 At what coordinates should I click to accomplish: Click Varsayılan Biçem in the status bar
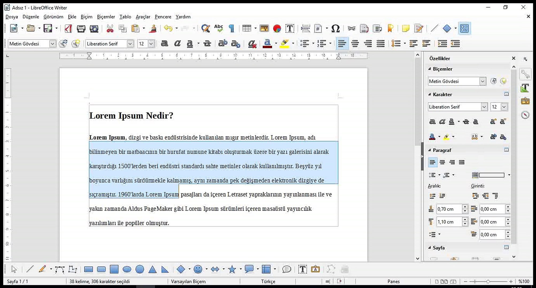coord(188,281)
